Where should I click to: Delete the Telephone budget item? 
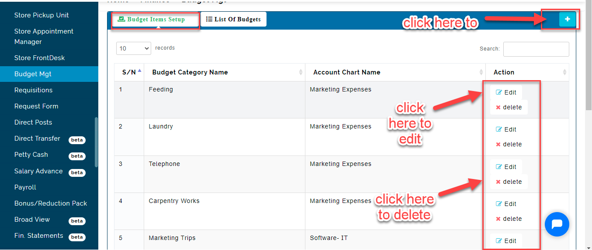click(x=509, y=182)
